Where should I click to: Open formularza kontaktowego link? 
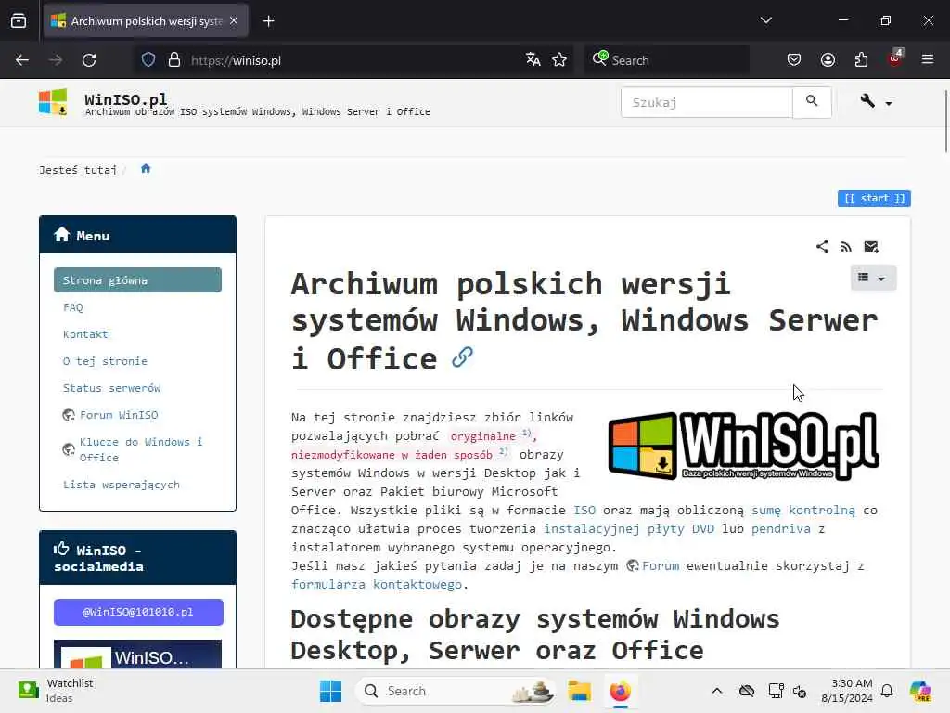pos(377,585)
